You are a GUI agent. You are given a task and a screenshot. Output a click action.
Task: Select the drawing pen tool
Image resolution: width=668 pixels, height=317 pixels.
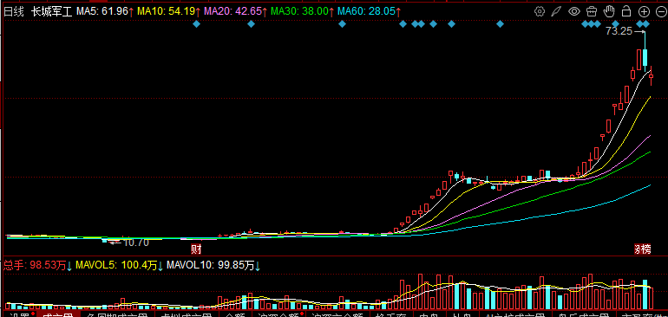pos(556,11)
